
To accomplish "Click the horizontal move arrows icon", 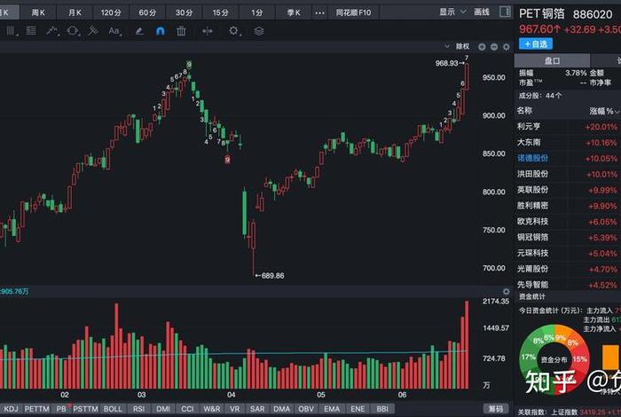I will point(207,31).
